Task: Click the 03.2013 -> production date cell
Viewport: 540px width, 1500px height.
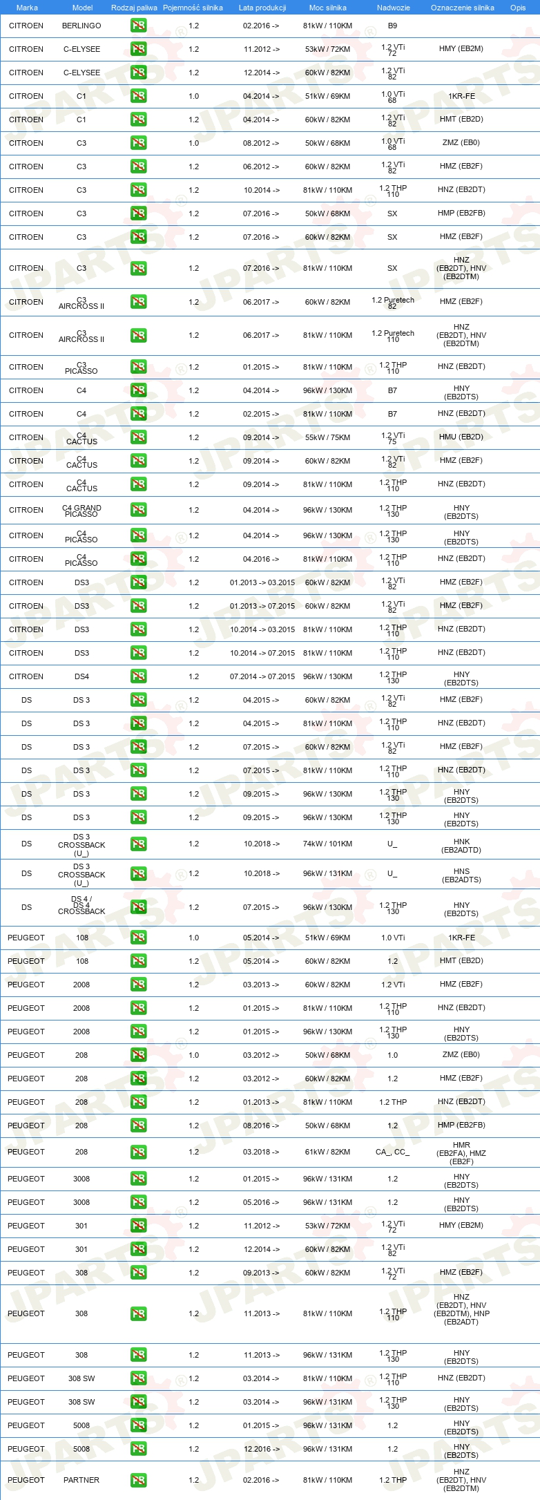Action: click(261, 985)
